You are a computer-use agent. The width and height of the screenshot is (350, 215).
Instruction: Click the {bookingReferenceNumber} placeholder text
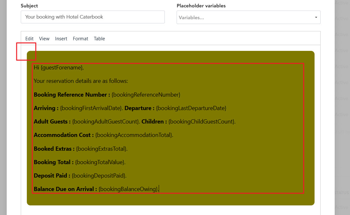coord(146,95)
